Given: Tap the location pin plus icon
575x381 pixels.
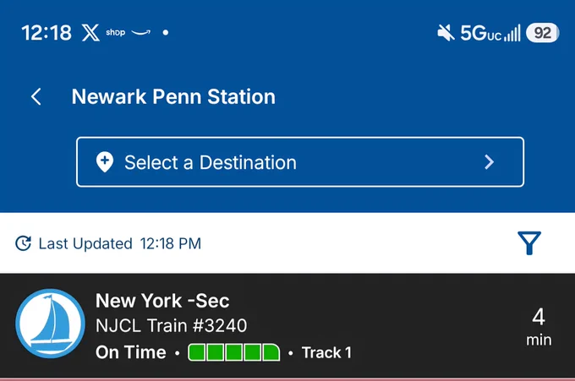Looking at the screenshot, I should click(x=105, y=162).
